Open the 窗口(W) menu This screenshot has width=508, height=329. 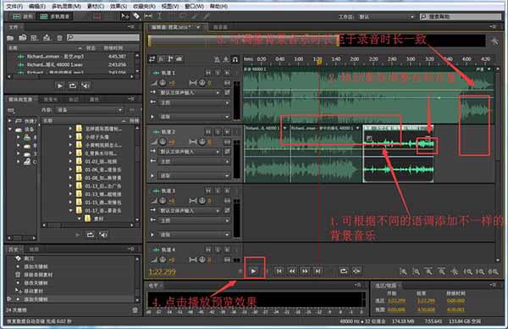coord(194,6)
